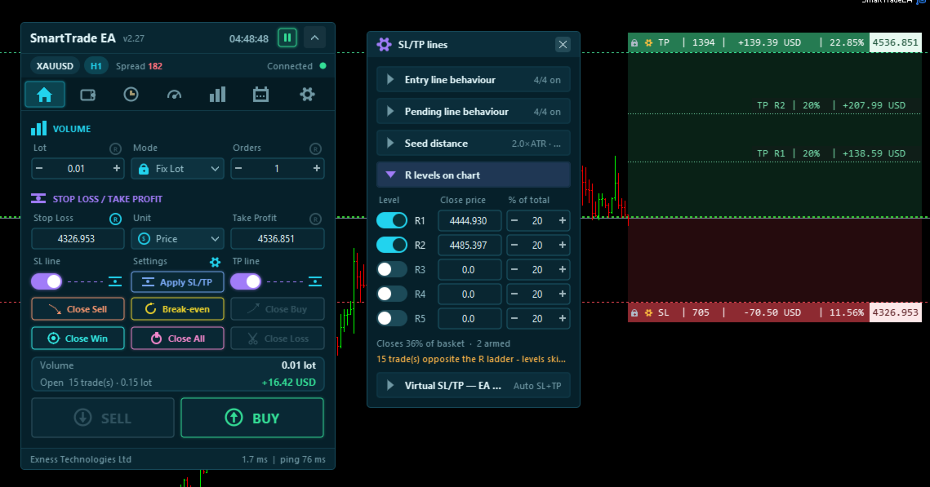This screenshot has width=930, height=487.
Task: Pause the EA with the green pause icon
Action: [x=287, y=38]
